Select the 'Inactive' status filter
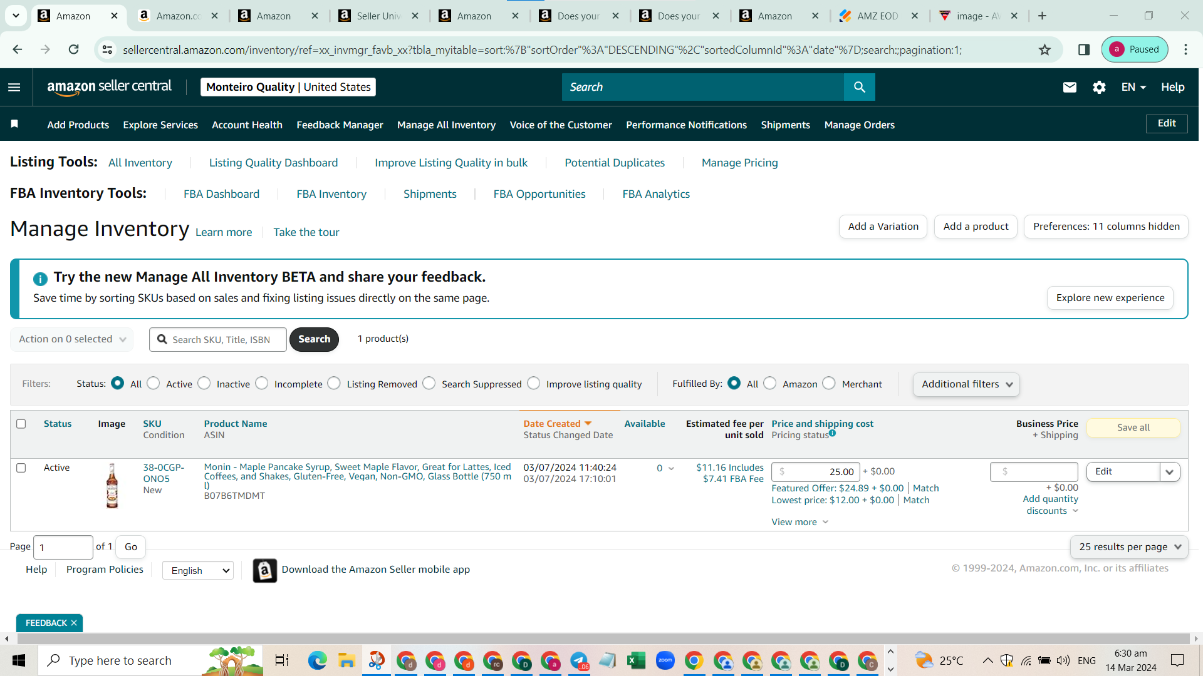 pyautogui.click(x=204, y=383)
